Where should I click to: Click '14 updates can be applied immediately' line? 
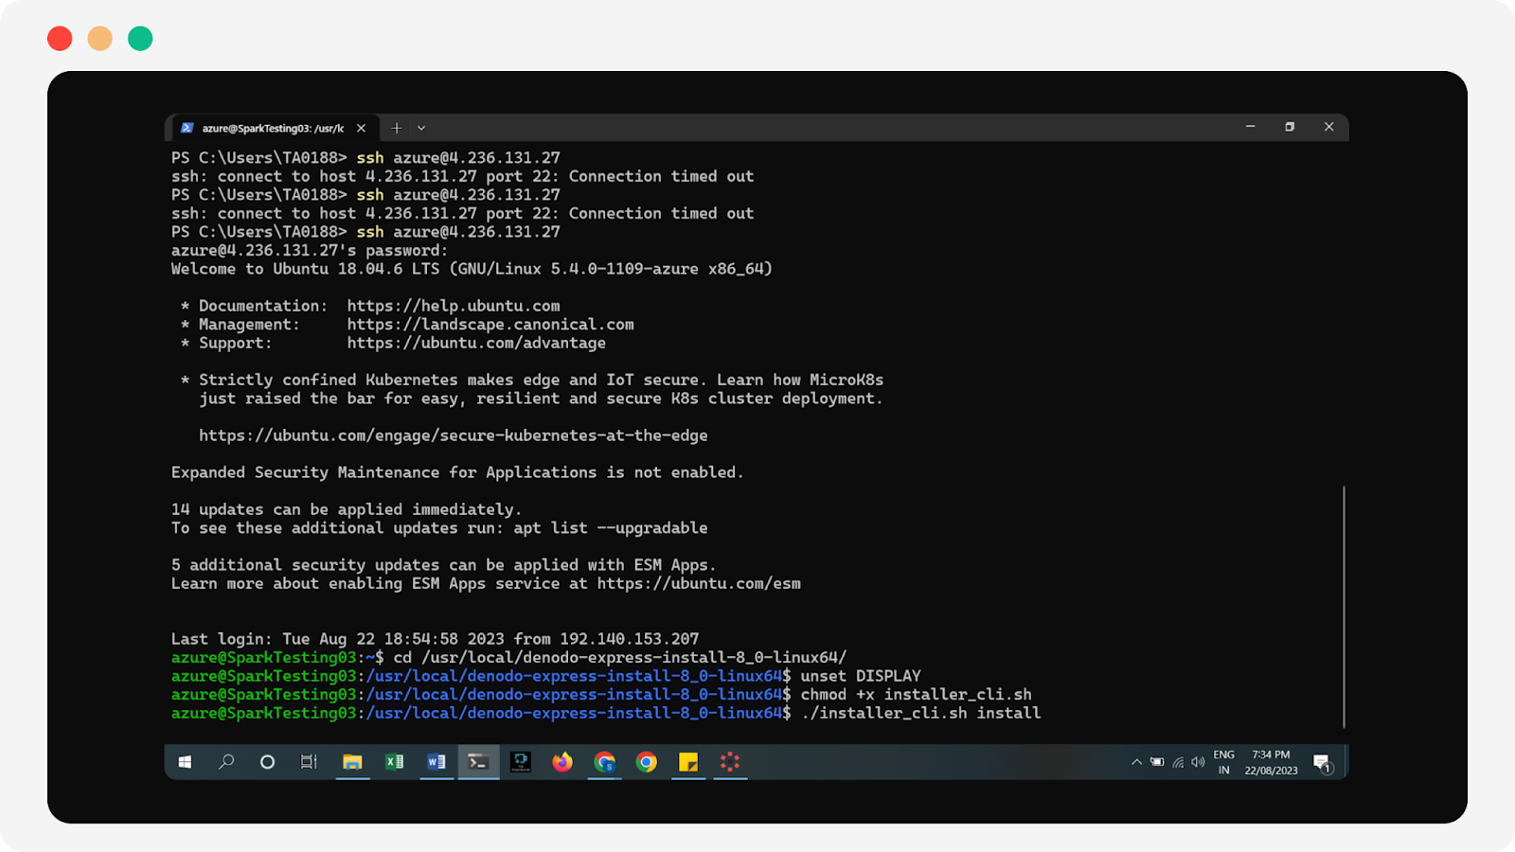(347, 509)
